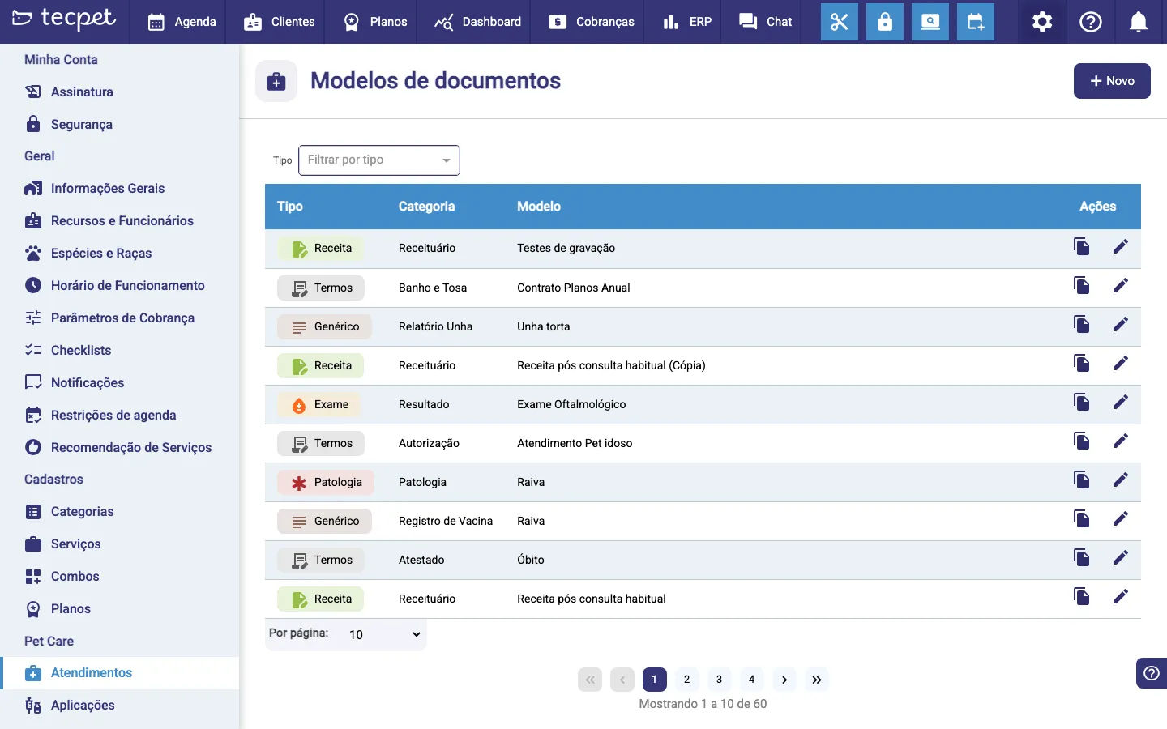The width and height of the screenshot is (1167, 729).
Task: Click the Patologia type badge
Action: [326, 482]
